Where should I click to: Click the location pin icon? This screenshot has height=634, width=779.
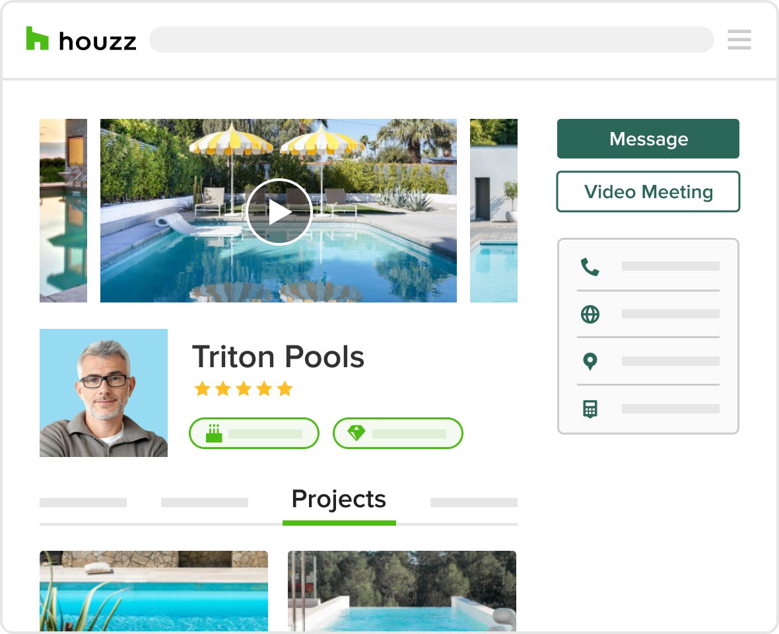click(590, 361)
